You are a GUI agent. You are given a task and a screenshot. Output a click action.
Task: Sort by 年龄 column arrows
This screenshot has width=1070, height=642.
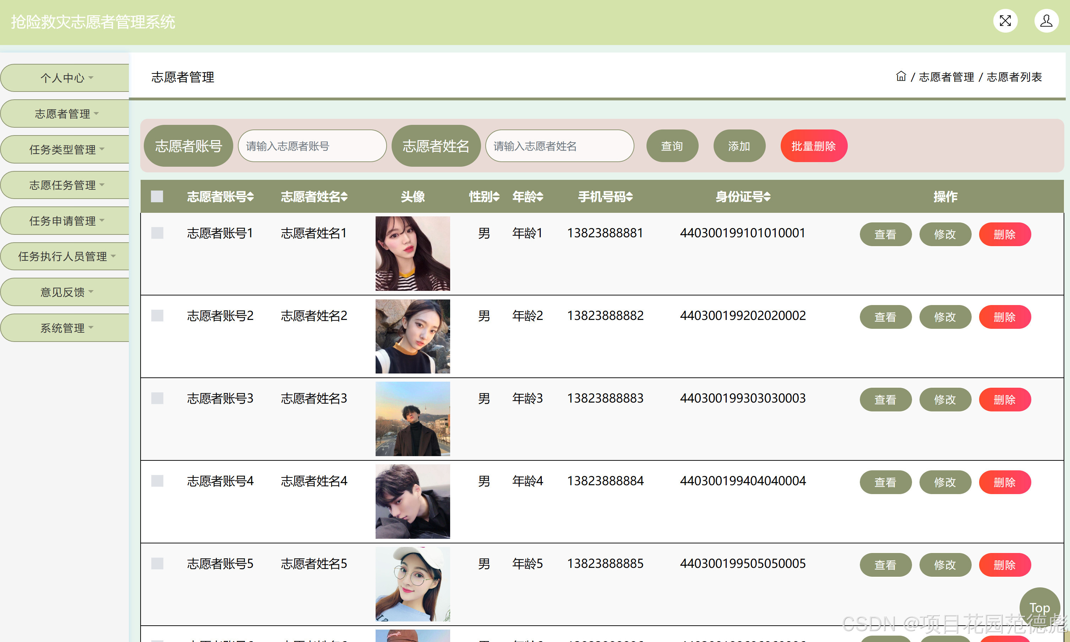(x=540, y=197)
